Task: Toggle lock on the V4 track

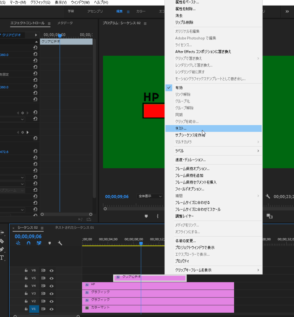Action: (x=26, y=286)
